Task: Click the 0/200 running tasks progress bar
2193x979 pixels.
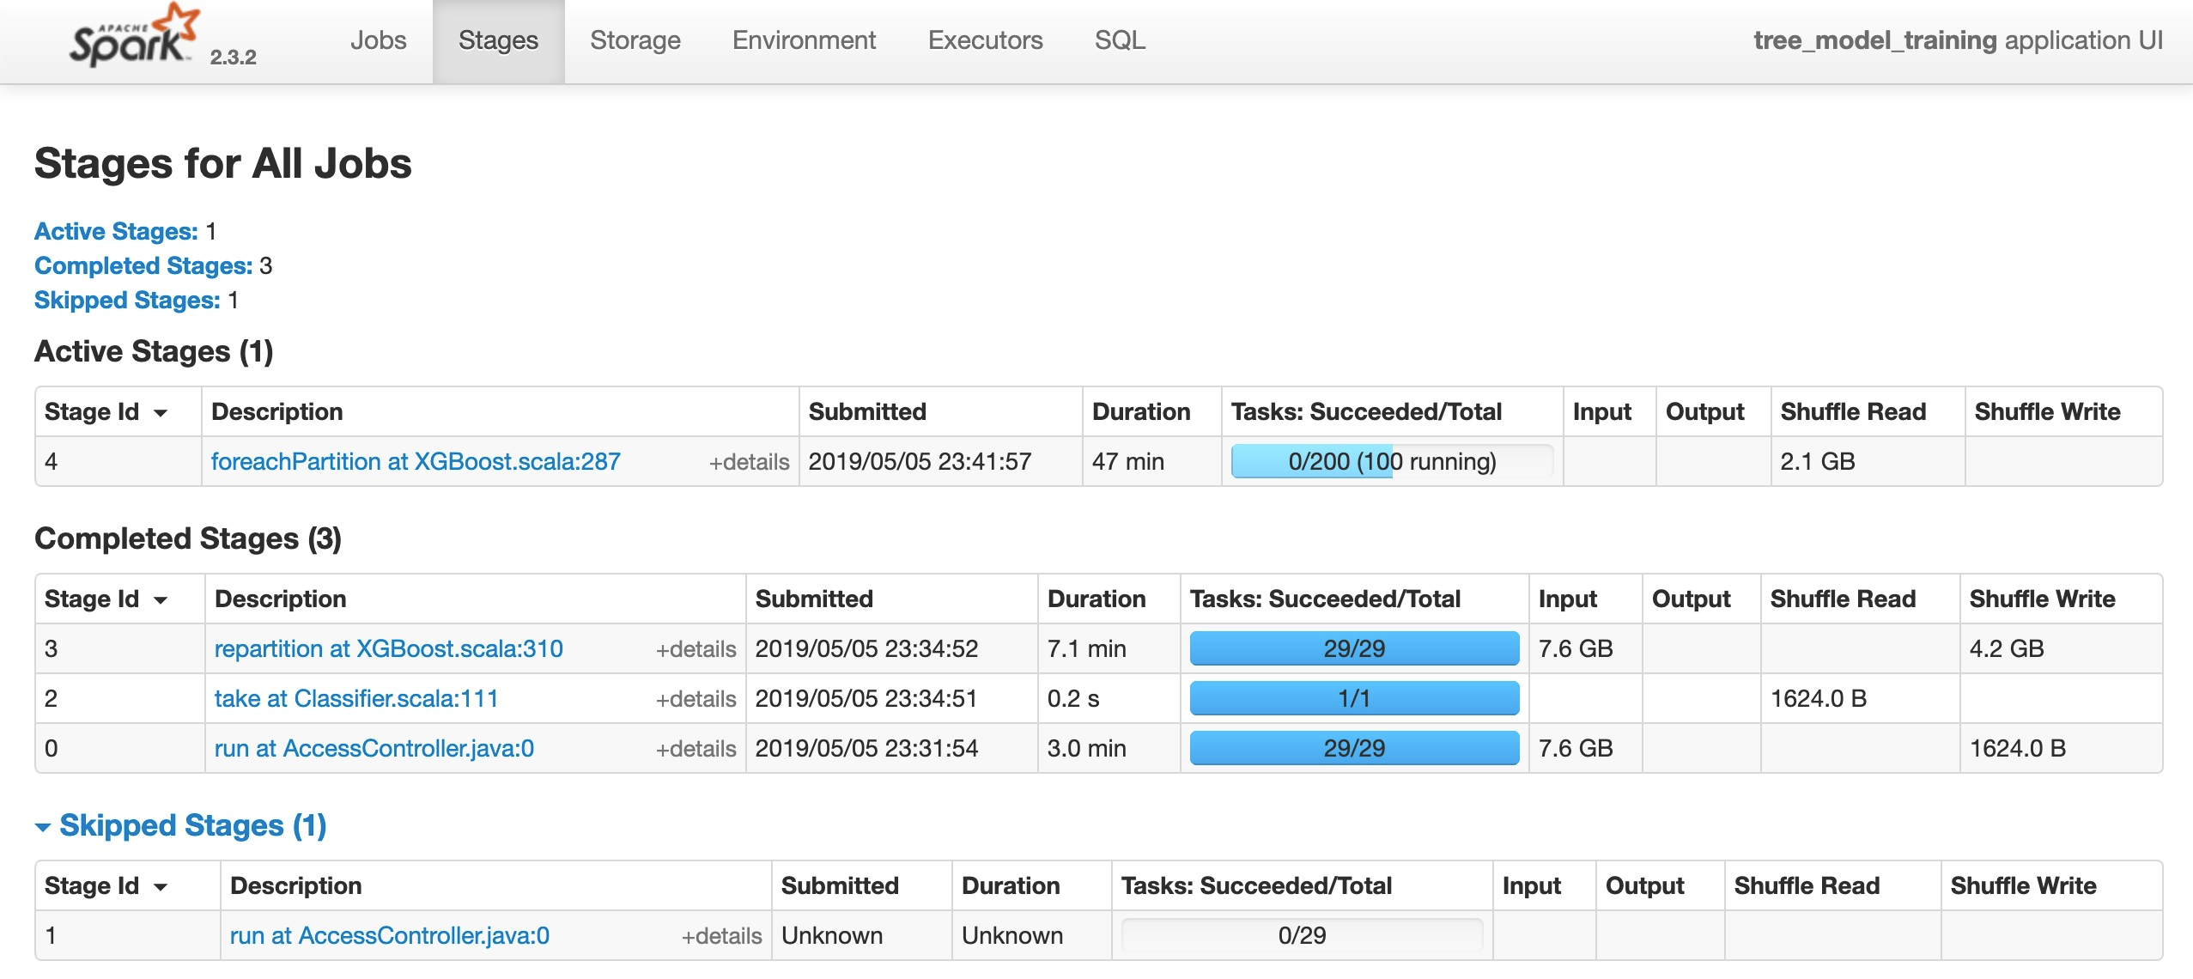Action: [1391, 462]
